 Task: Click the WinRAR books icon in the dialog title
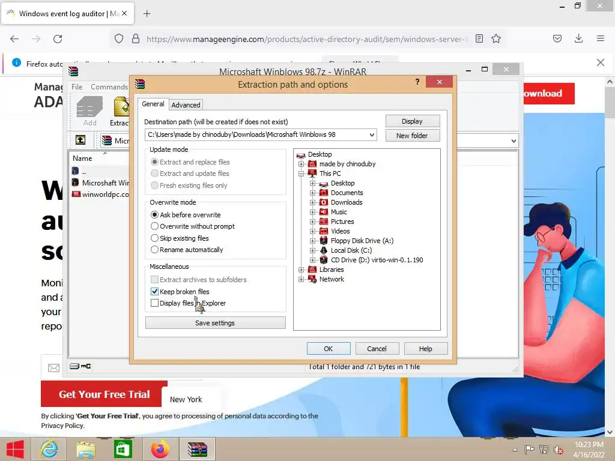[140, 84]
